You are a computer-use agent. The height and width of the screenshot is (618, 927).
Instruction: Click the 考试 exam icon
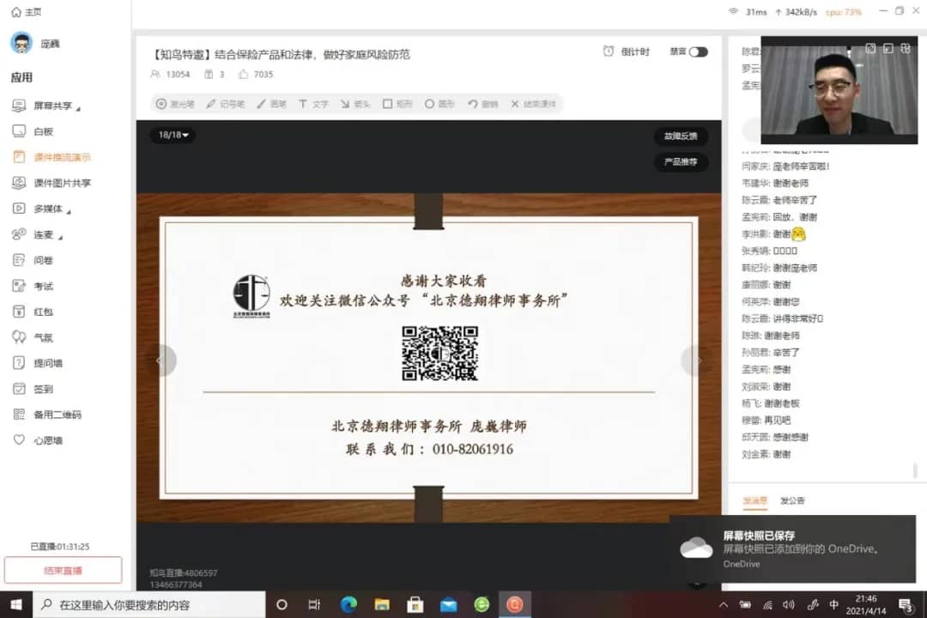click(x=18, y=286)
